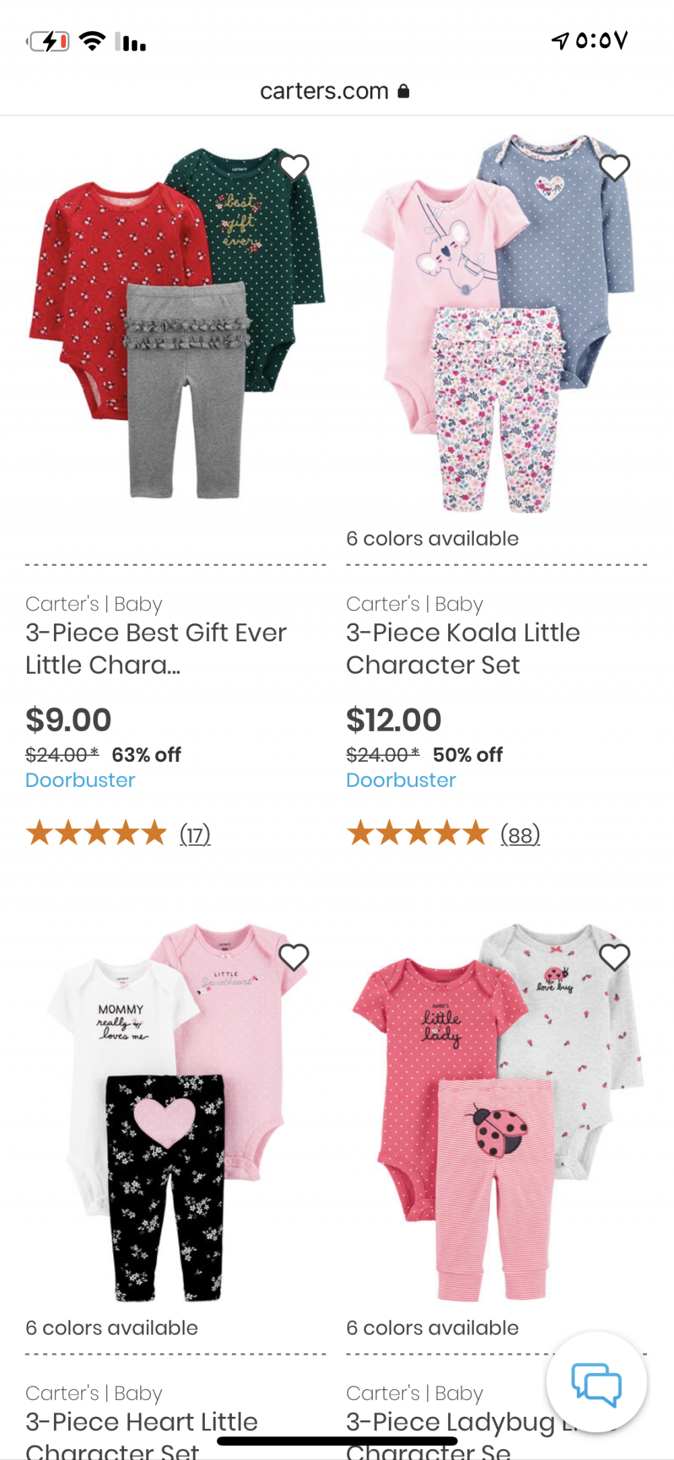Image resolution: width=674 pixels, height=1460 pixels.
Task: Open the live chat bubble
Action: point(596,1383)
